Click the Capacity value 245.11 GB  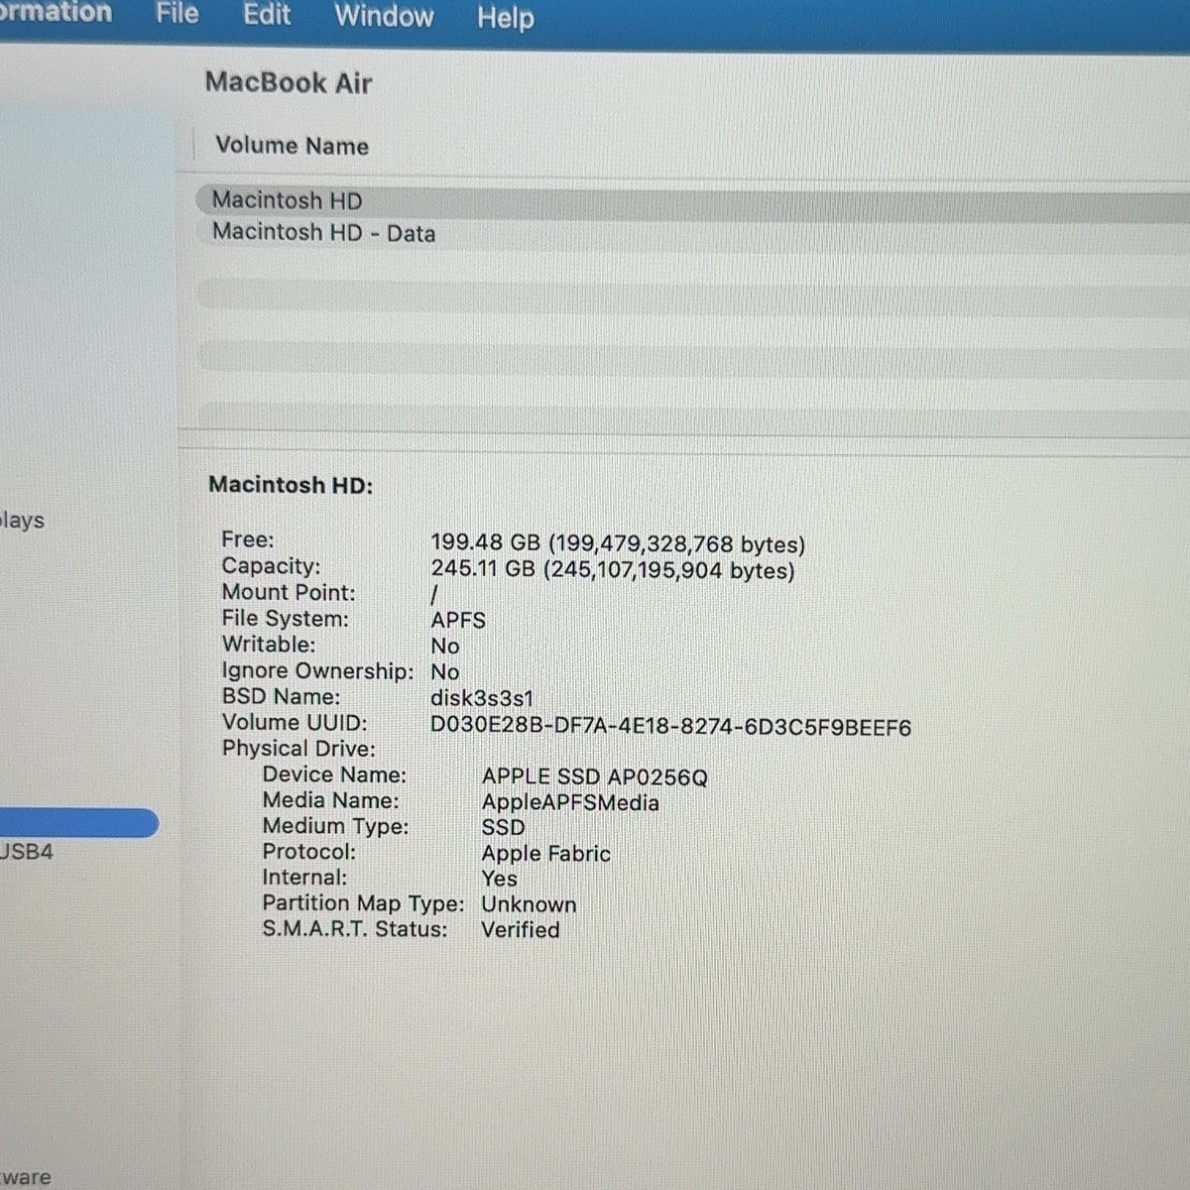[x=613, y=570]
